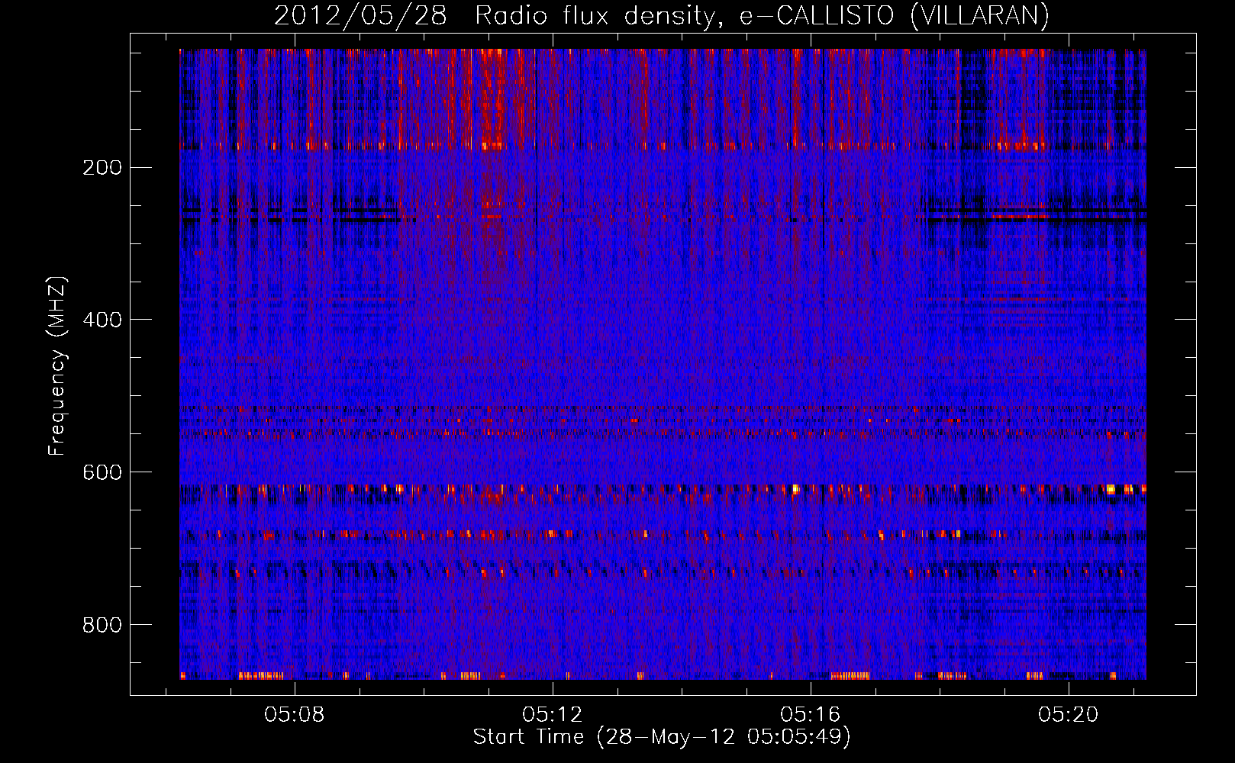This screenshot has width=1235, height=763.
Task: Click the 05:12 time tick label
Action: coord(552,715)
